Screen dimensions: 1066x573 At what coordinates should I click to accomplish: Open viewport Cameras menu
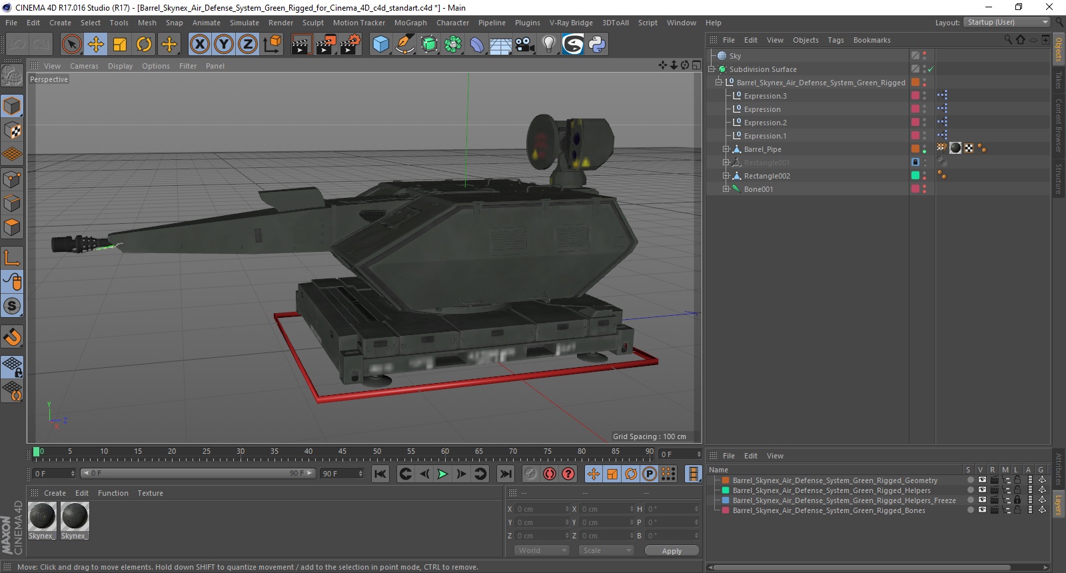[x=84, y=66]
